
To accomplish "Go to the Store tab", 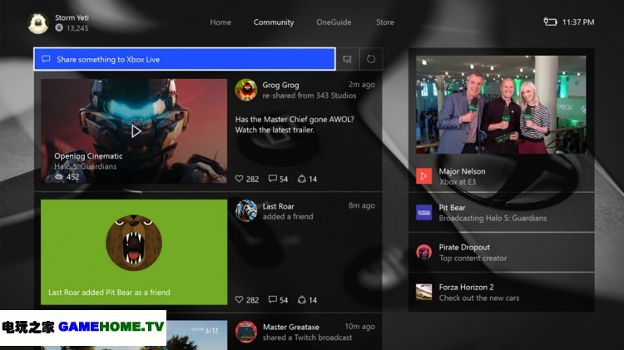I will click(x=385, y=22).
